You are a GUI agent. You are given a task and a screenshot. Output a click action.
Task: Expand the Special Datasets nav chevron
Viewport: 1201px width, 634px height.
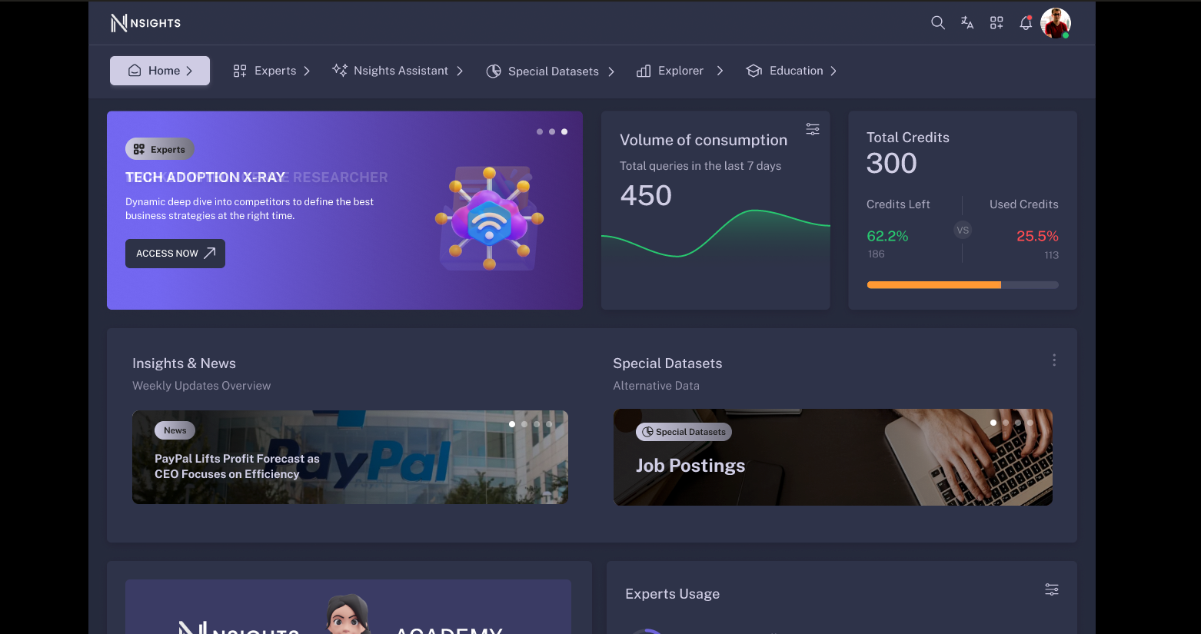click(611, 71)
